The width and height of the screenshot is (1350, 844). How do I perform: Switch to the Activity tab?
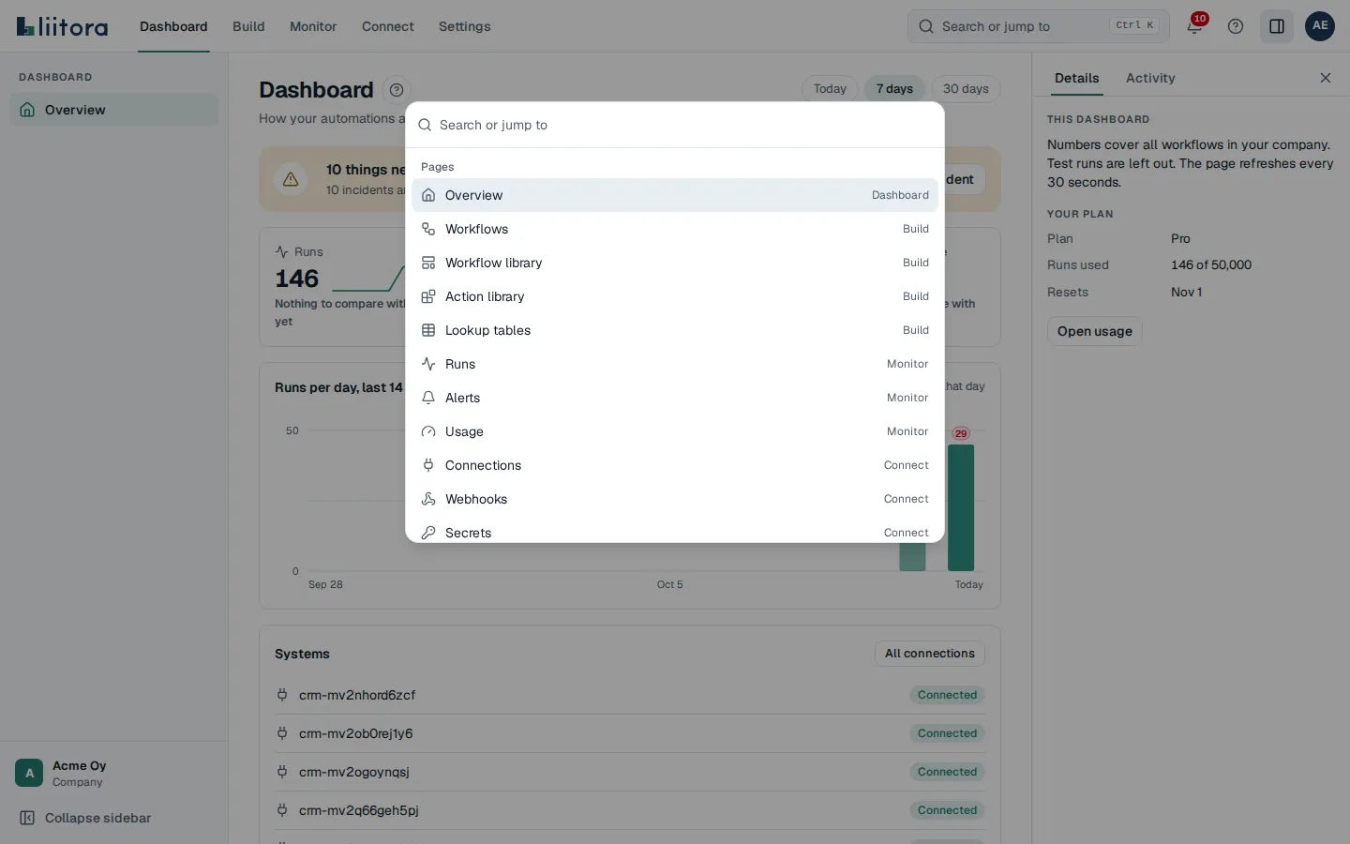[x=1150, y=78]
